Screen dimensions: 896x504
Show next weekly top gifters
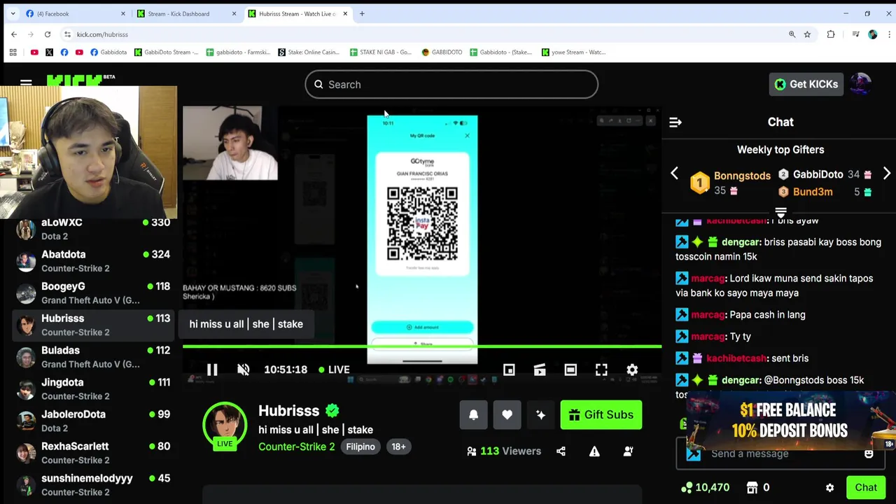(x=886, y=173)
